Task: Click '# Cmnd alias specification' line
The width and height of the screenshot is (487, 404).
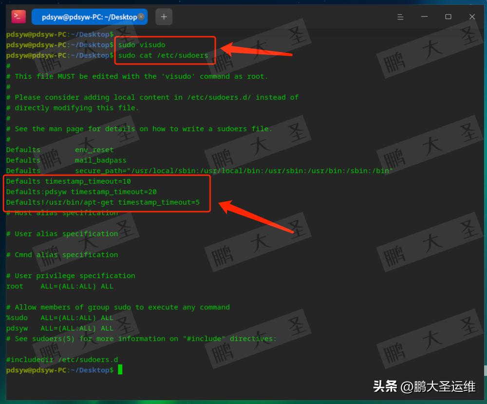Action: pyautogui.click(x=62, y=255)
